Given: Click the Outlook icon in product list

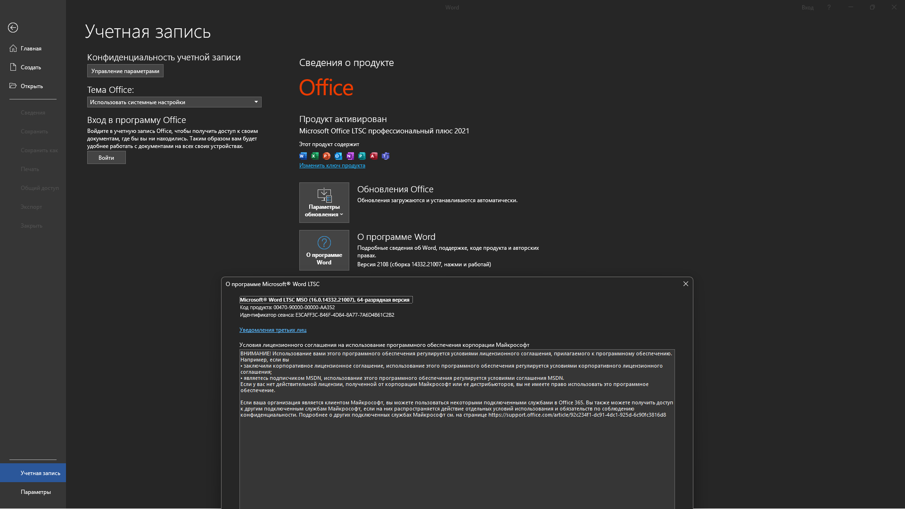Looking at the screenshot, I should [x=338, y=156].
